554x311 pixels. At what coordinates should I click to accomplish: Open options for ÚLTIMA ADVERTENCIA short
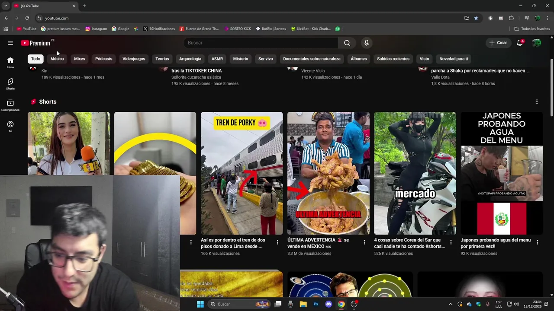point(364,242)
